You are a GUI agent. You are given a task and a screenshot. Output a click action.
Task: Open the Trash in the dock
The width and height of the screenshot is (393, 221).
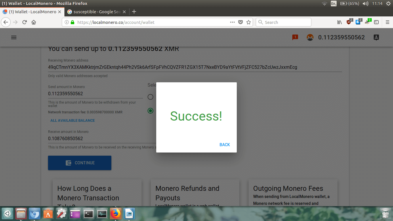click(385, 214)
